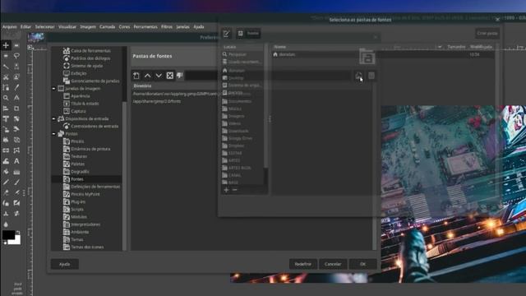This screenshot has width=526, height=296.
Task: Collapse the Dispositivos de entrada tree node
Action: point(53,118)
